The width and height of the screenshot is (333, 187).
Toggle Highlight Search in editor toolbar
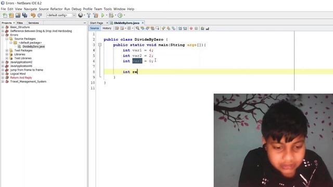point(152,29)
